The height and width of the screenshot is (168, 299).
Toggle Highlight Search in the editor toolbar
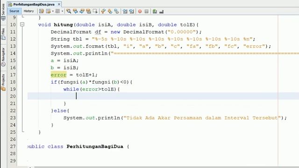coord(88,11)
